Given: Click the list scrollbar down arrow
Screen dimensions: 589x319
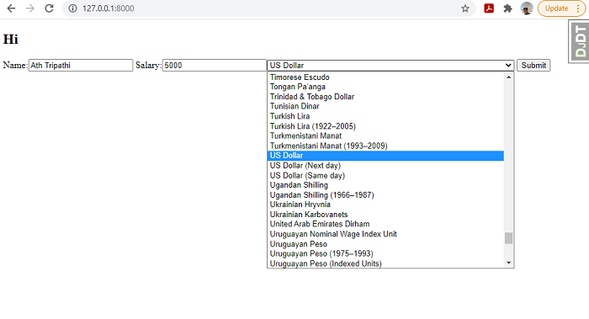Looking at the screenshot, I should [508, 263].
